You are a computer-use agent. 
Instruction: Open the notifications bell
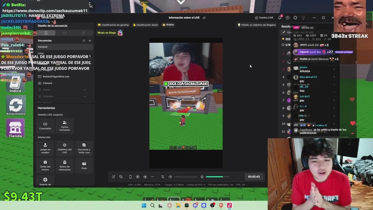point(280,17)
